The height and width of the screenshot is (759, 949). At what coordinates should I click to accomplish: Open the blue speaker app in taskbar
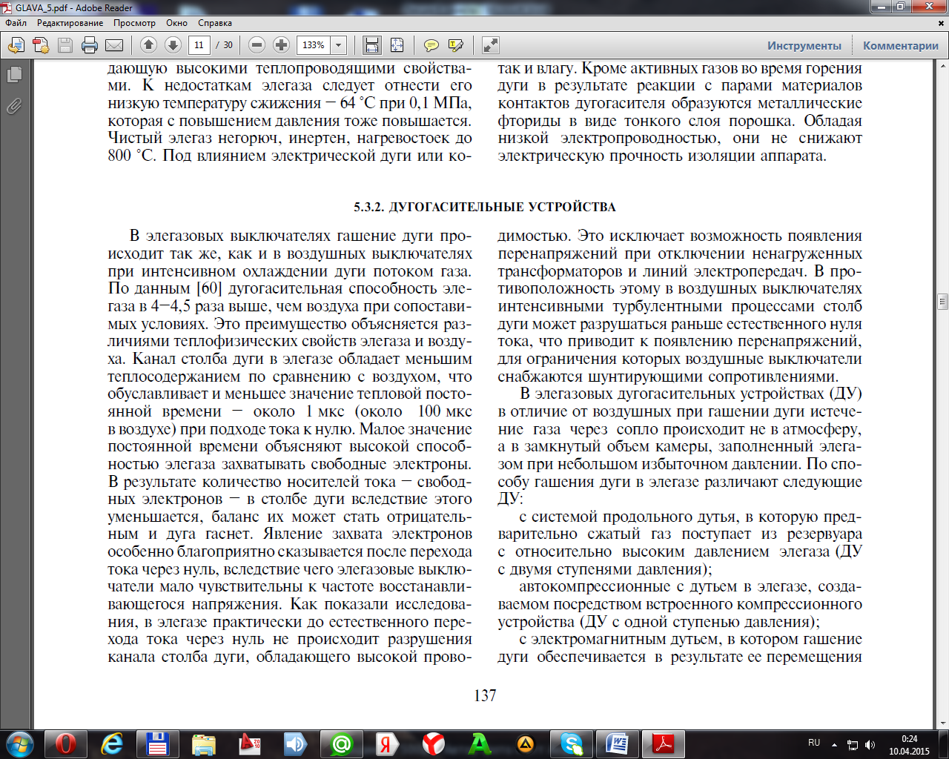click(295, 744)
